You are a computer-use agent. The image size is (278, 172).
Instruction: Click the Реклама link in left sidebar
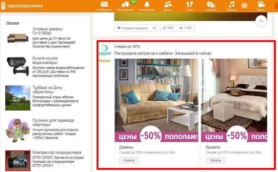[x=13, y=23]
